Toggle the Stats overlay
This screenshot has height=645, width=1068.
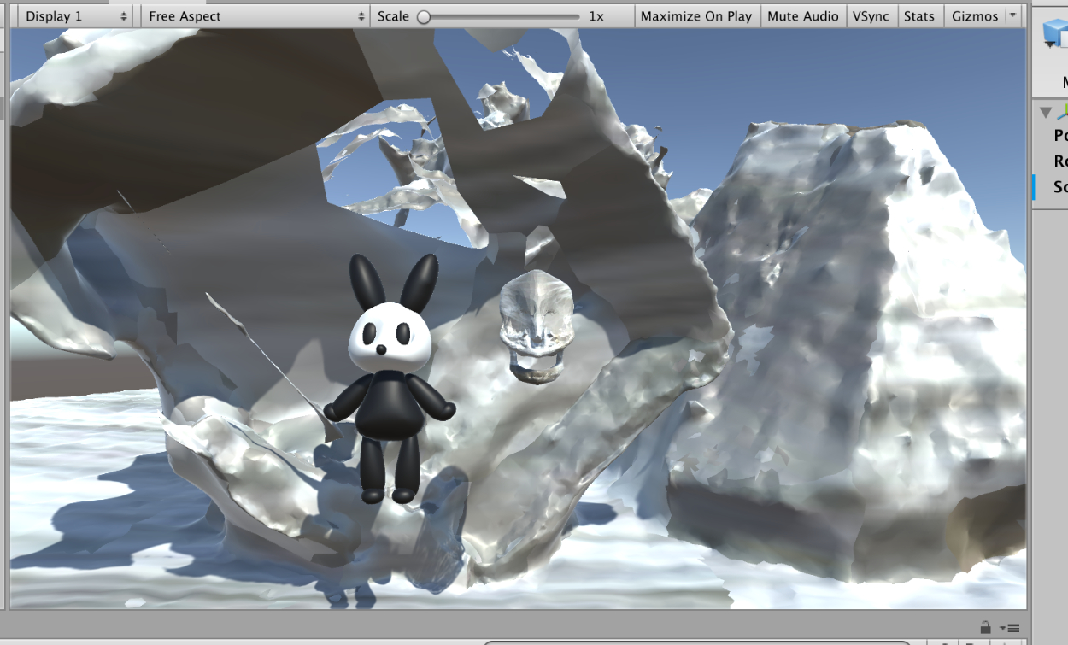pyautogui.click(x=919, y=16)
